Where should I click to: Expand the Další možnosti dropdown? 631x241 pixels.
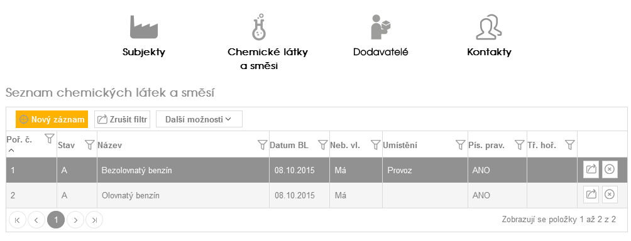coord(199,119)
